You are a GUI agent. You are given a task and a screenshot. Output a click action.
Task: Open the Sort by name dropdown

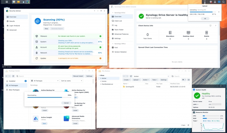point(72,81)
